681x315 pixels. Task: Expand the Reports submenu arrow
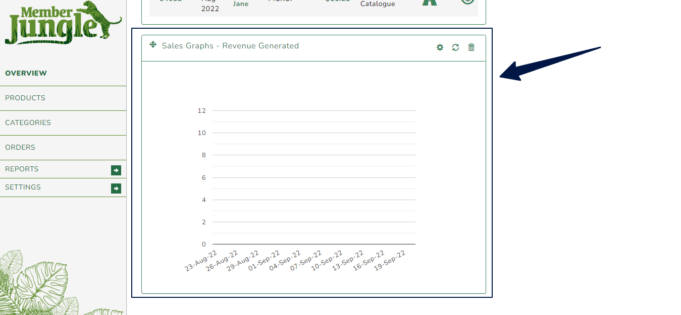pos(116,170)
